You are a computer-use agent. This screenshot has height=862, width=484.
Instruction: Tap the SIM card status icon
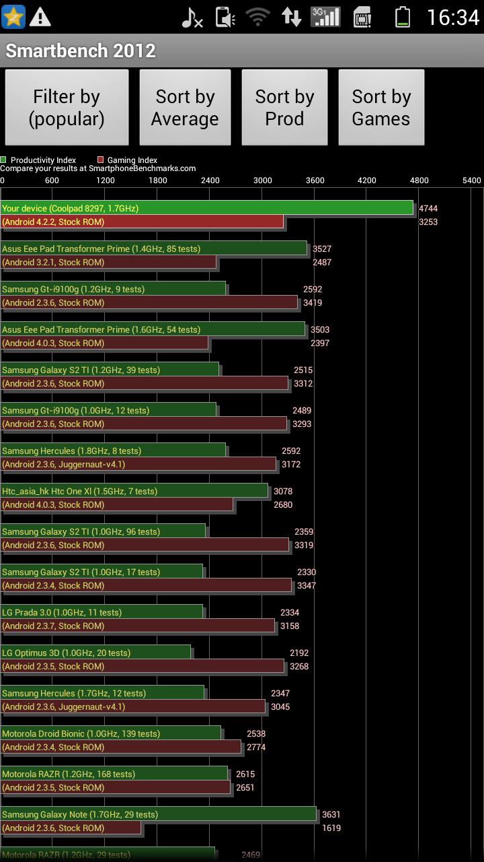click(x=362, y=17)
